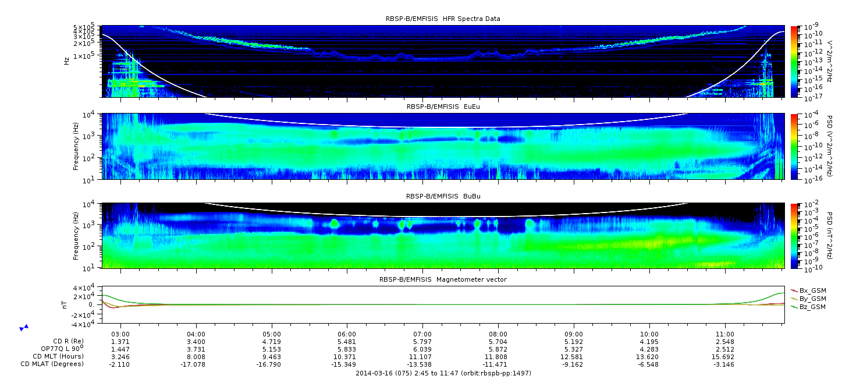Click the red Bx_GSM legend line marker
Viewport: 842px width, 383px height.
click(794, 290)
